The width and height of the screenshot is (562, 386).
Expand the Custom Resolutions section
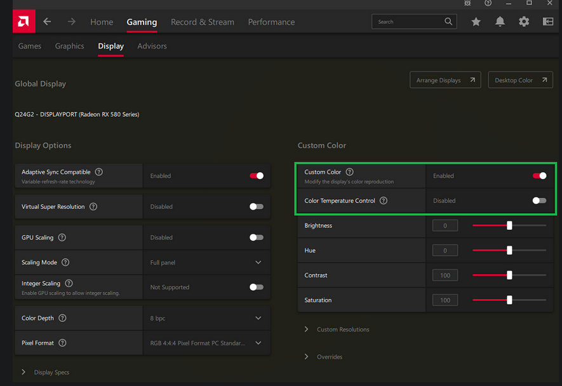[342, 329]
